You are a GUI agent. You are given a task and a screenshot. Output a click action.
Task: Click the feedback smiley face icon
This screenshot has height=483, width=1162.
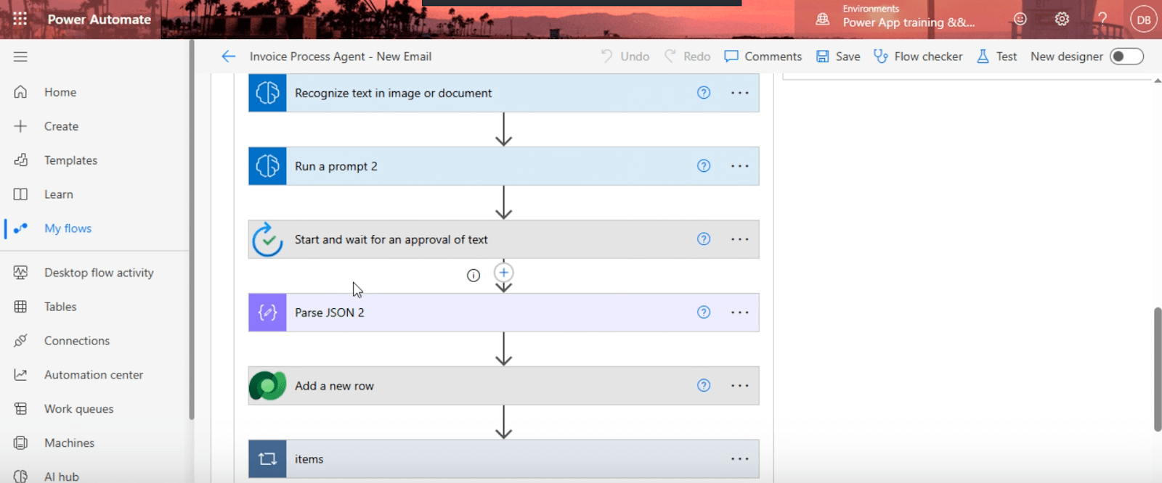pyautogui.click(x=1020, y=19)
